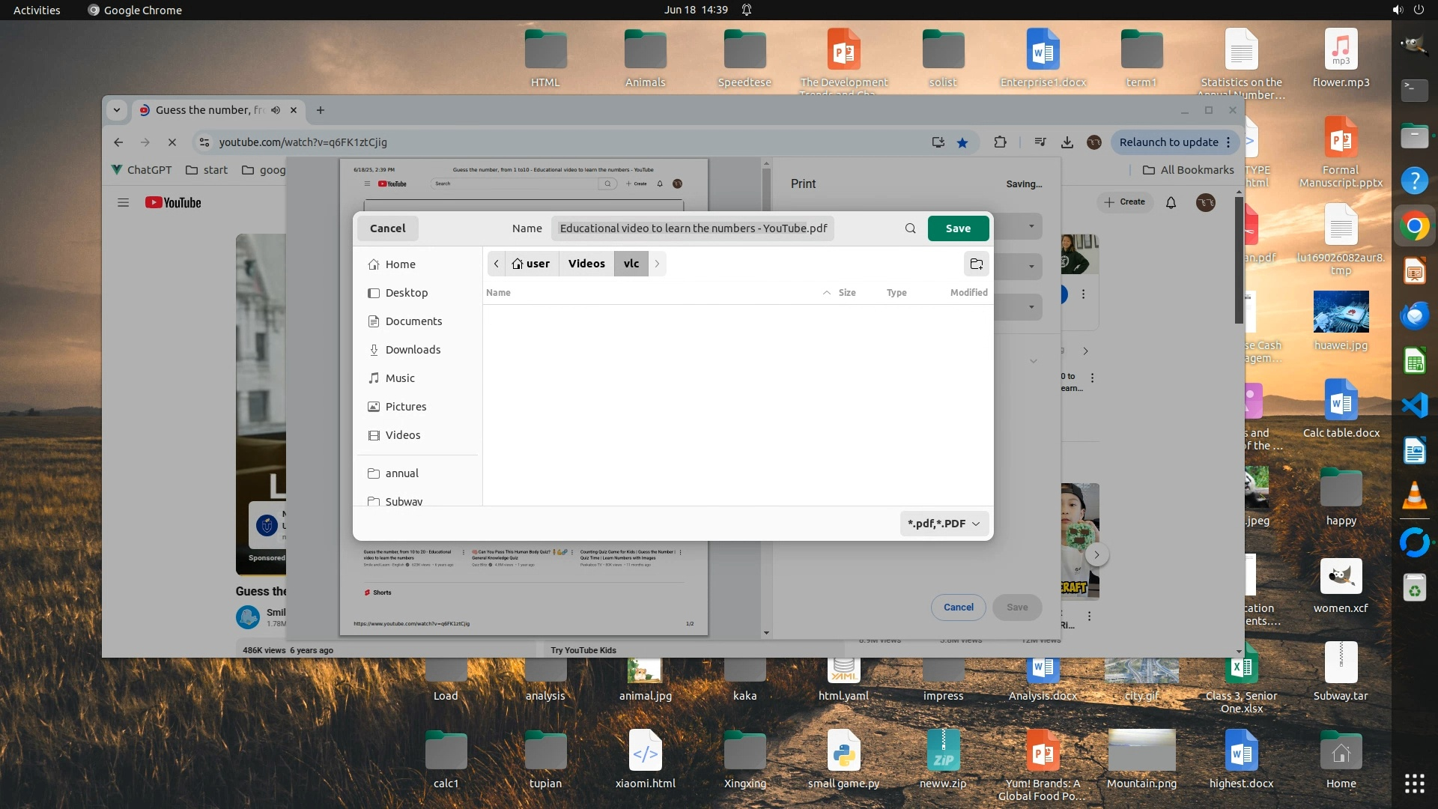
Task: Click the bookmark star icon
Action: tap(962, 142)
